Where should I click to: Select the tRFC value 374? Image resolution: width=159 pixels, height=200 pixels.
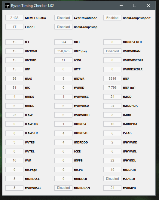click(x=63, y=42)
